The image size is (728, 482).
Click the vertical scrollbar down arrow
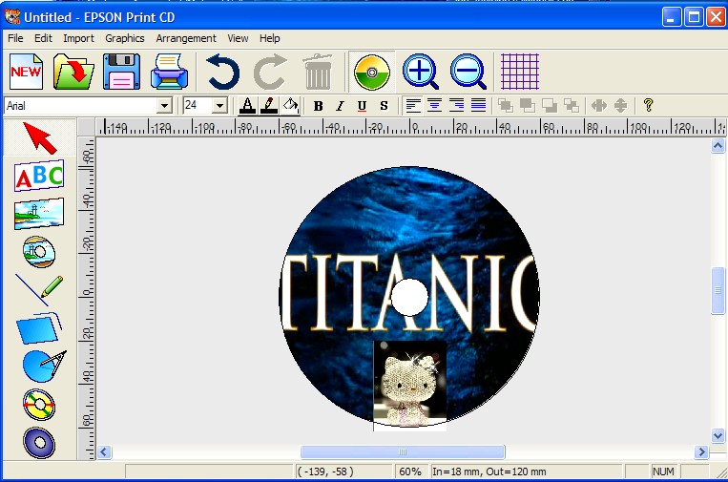coord(718,435)
